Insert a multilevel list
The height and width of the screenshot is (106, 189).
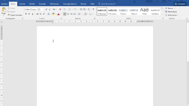pyautogui.click(x=75, y=9)
